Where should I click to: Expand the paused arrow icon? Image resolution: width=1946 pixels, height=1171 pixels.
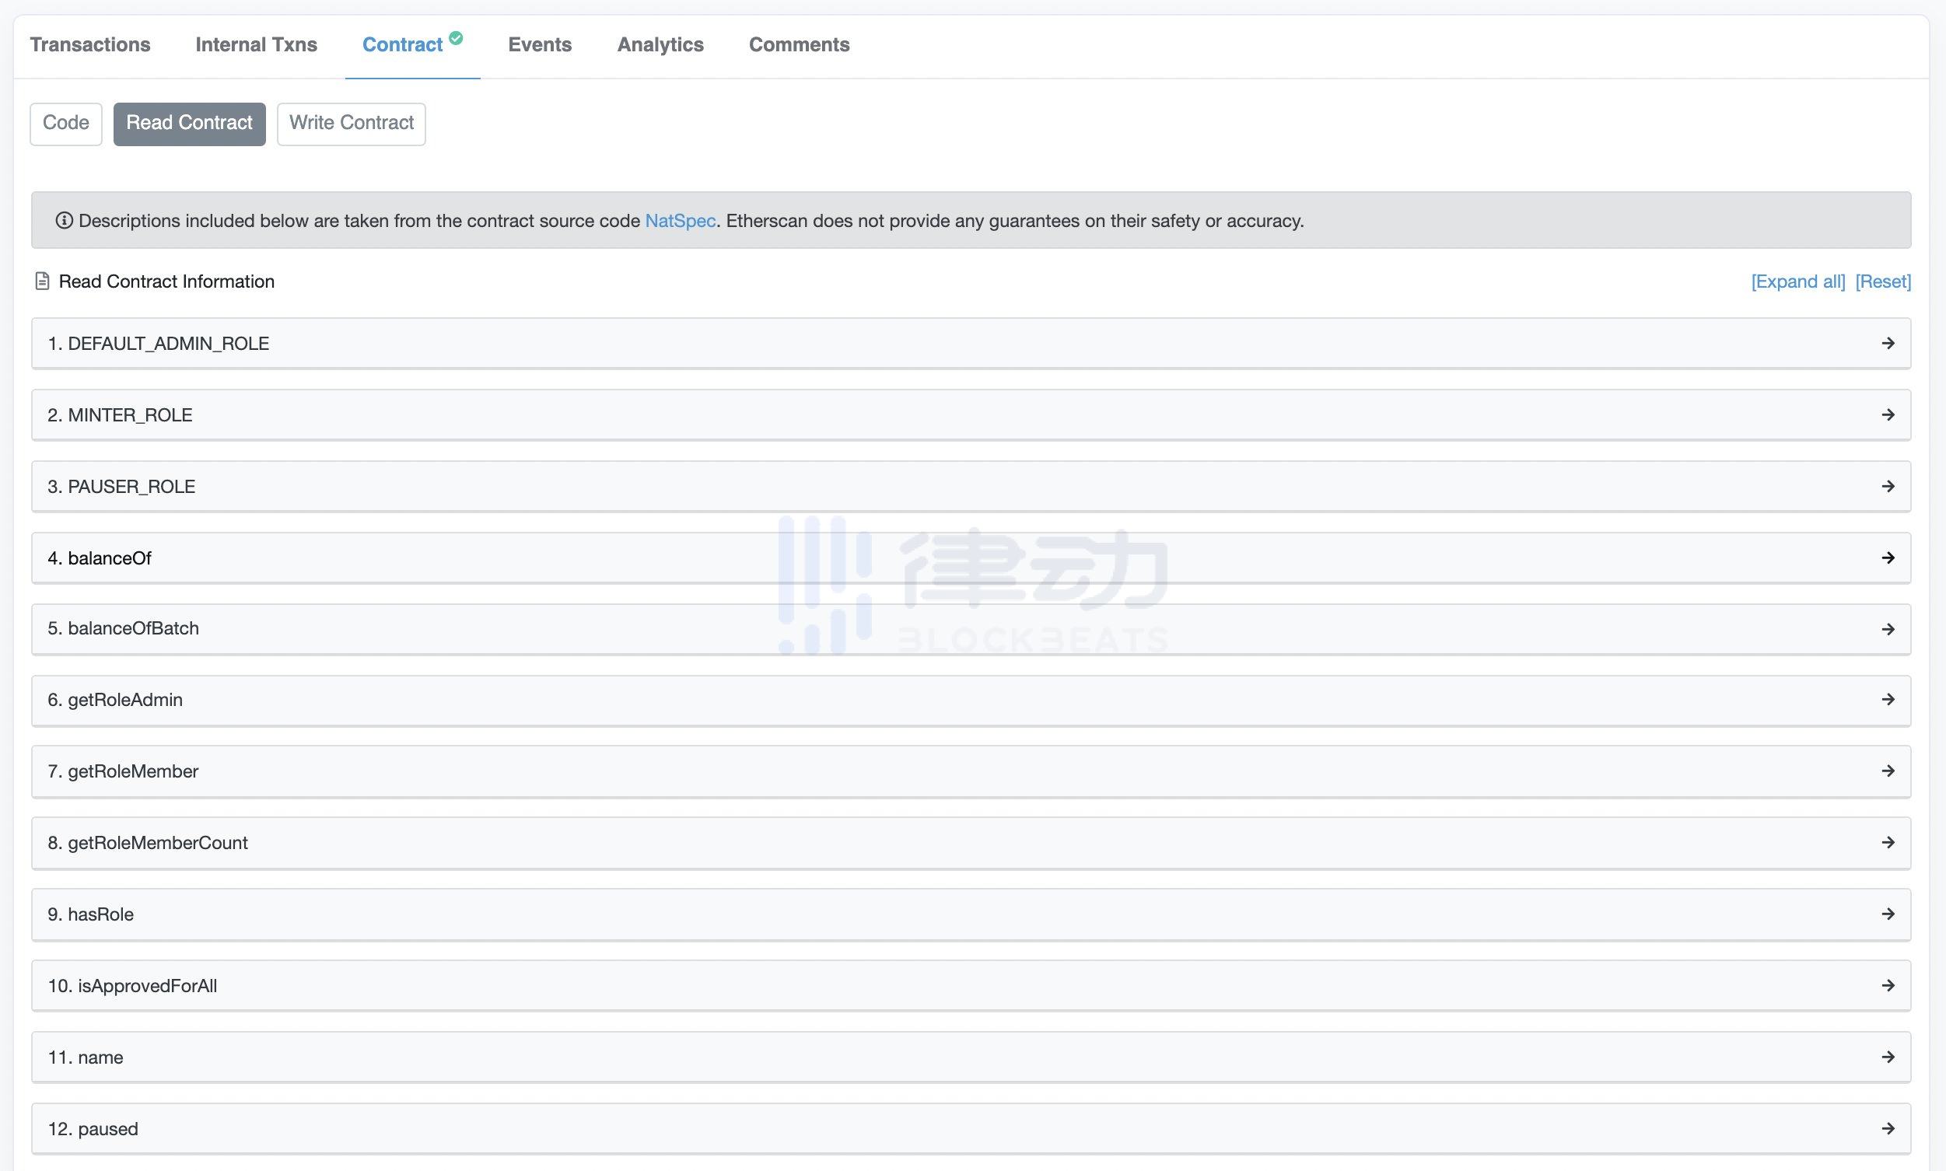tap(1888, 1128)
